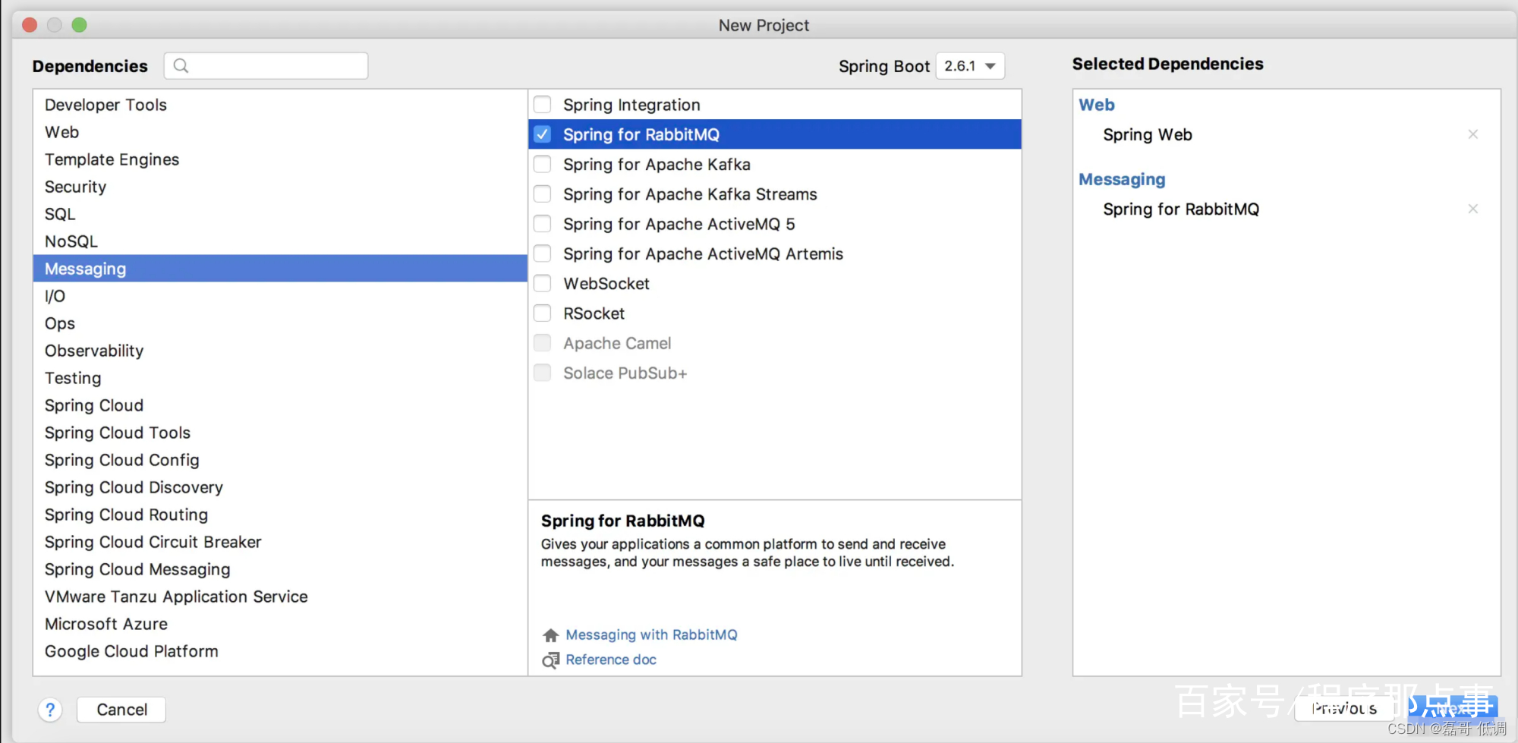1518x743 pixels.
Task: Click the red close window button
Action: tap(30, 25)
